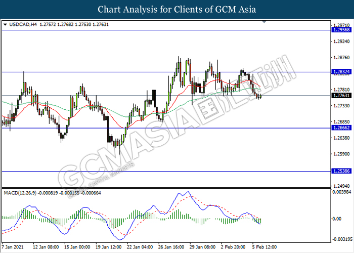Click the MACD zero level 0.00 label

(x=337, y=219)
